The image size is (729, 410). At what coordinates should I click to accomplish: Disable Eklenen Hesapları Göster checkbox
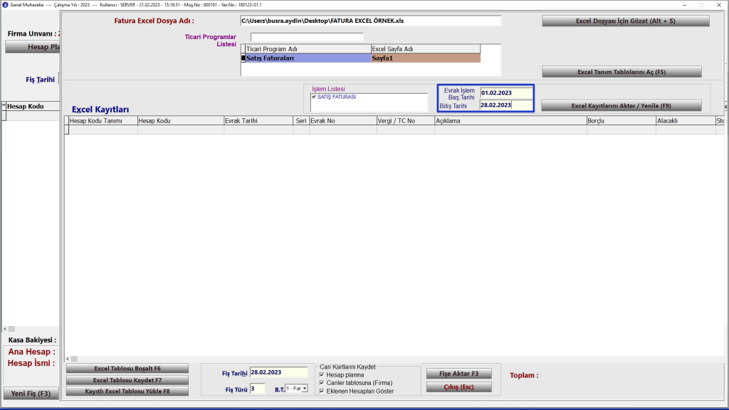point(322,391)
